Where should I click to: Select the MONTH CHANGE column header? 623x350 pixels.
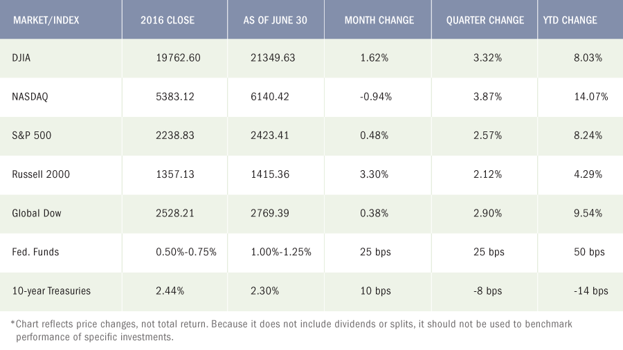379,20
